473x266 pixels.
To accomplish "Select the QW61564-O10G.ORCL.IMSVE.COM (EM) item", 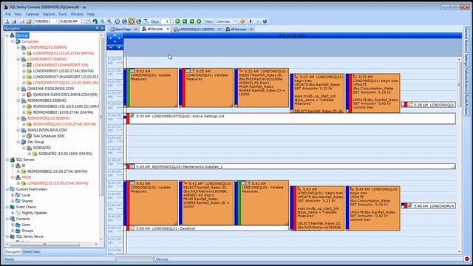I will [x=65, y=95].
